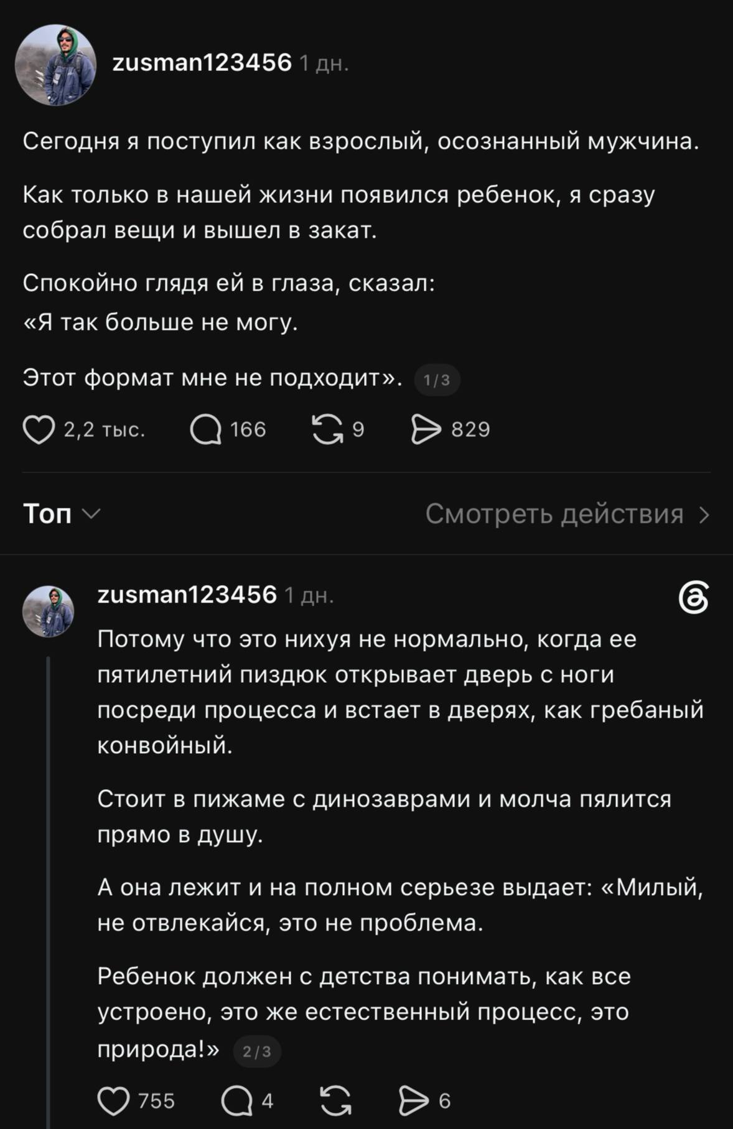Click the chevron next to Смотреть действия

coord(704,515)
